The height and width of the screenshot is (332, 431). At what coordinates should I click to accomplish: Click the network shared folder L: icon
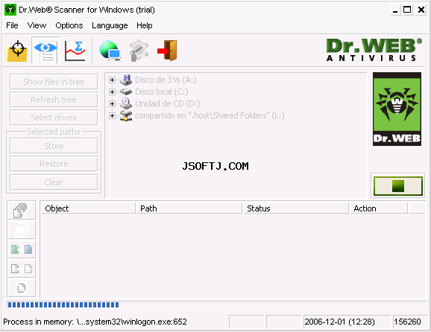[x=126, y=115]
